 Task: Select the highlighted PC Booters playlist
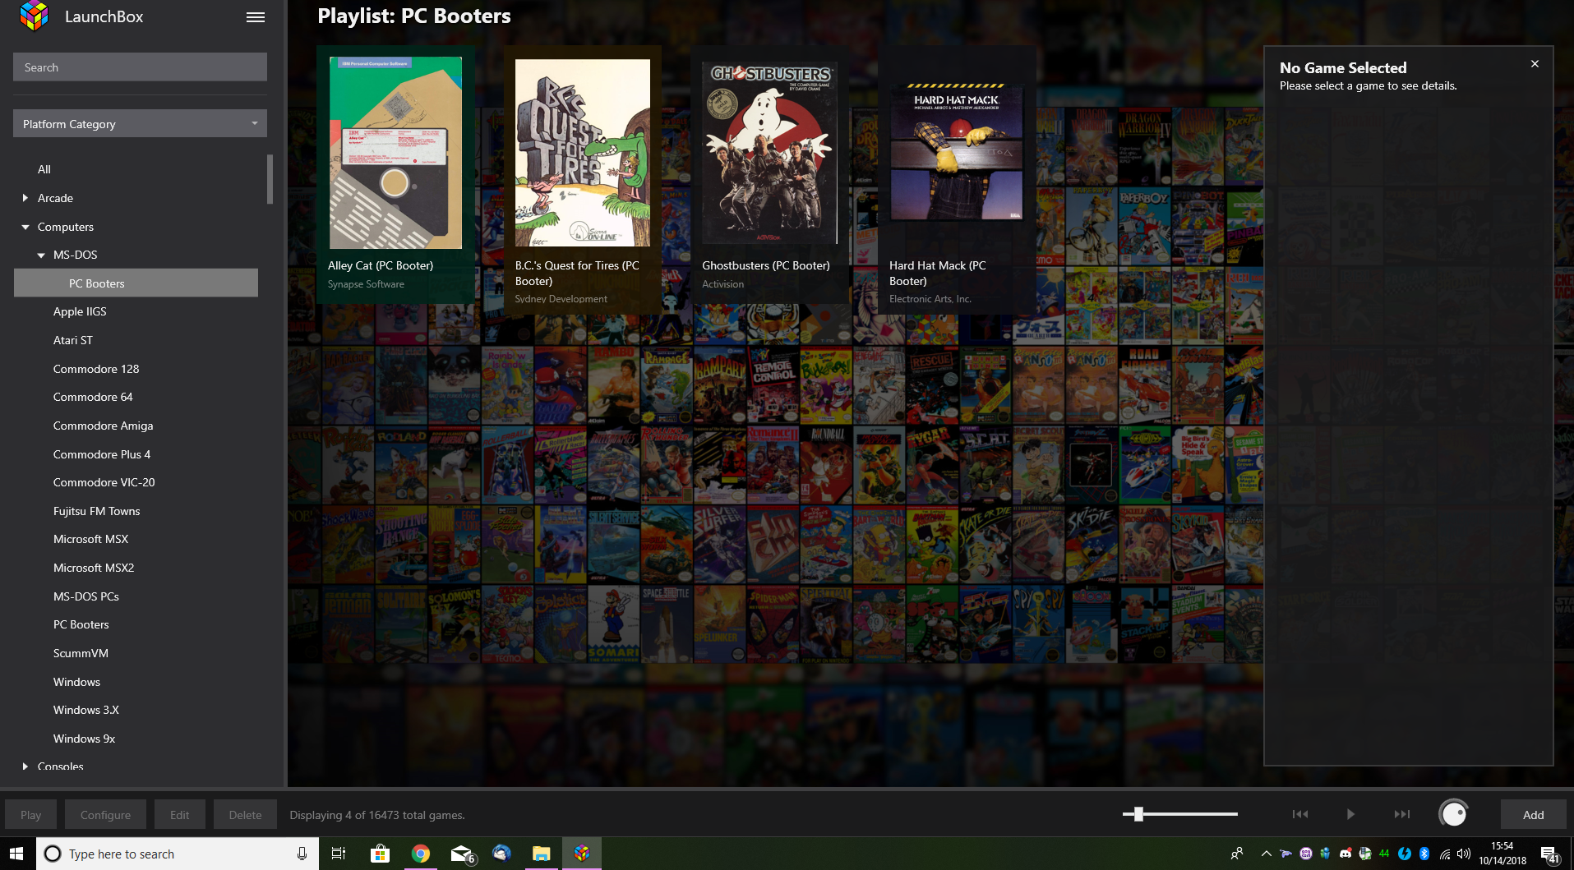click(x=136, y=283)
